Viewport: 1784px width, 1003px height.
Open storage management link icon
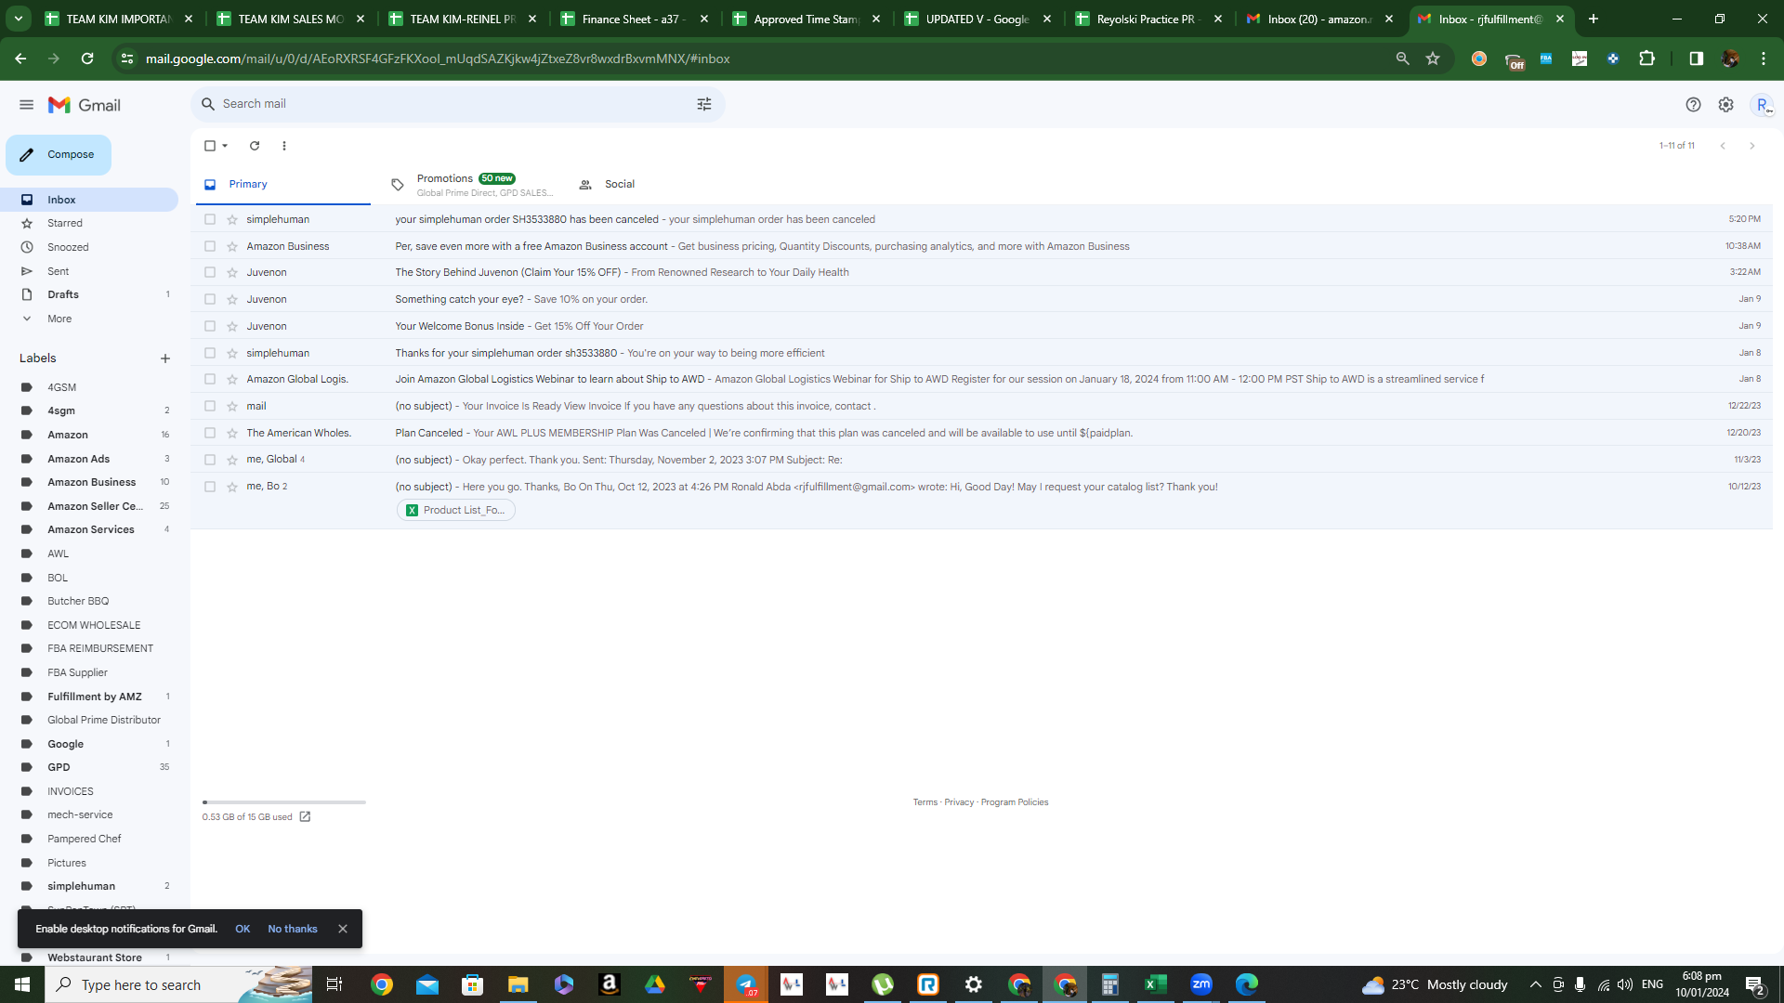(x=305, y=817)
